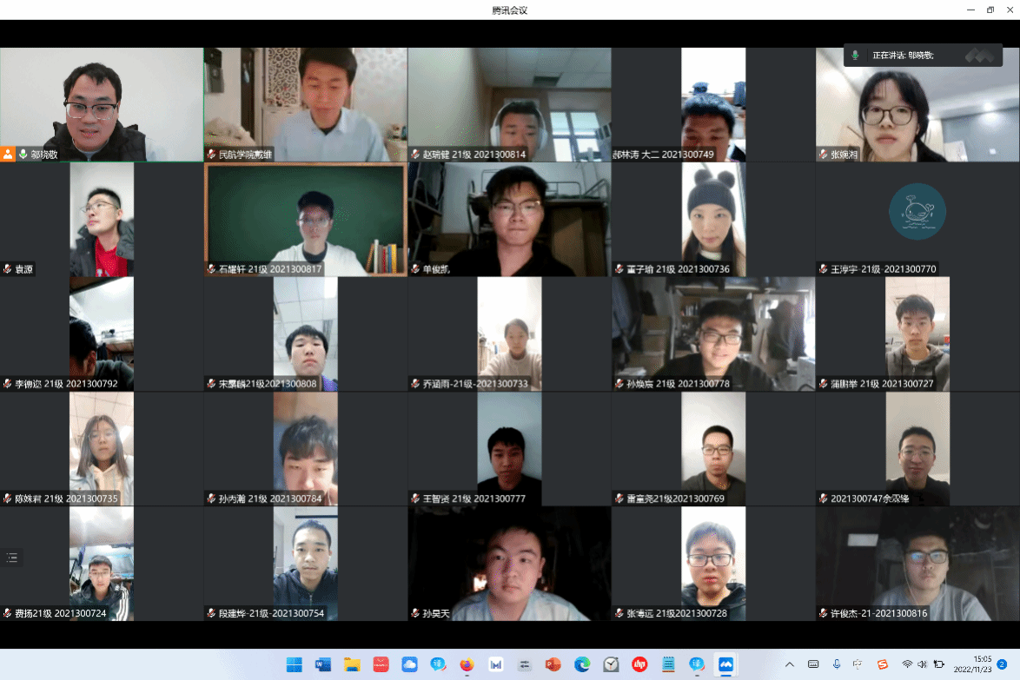
Task: Open the notification center badge showing 2
Action: tap(1002, 664)
